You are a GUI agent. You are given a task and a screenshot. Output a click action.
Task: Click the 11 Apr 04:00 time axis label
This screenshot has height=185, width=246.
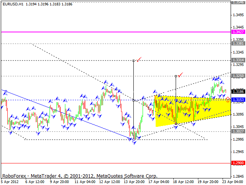click(85, 182)
